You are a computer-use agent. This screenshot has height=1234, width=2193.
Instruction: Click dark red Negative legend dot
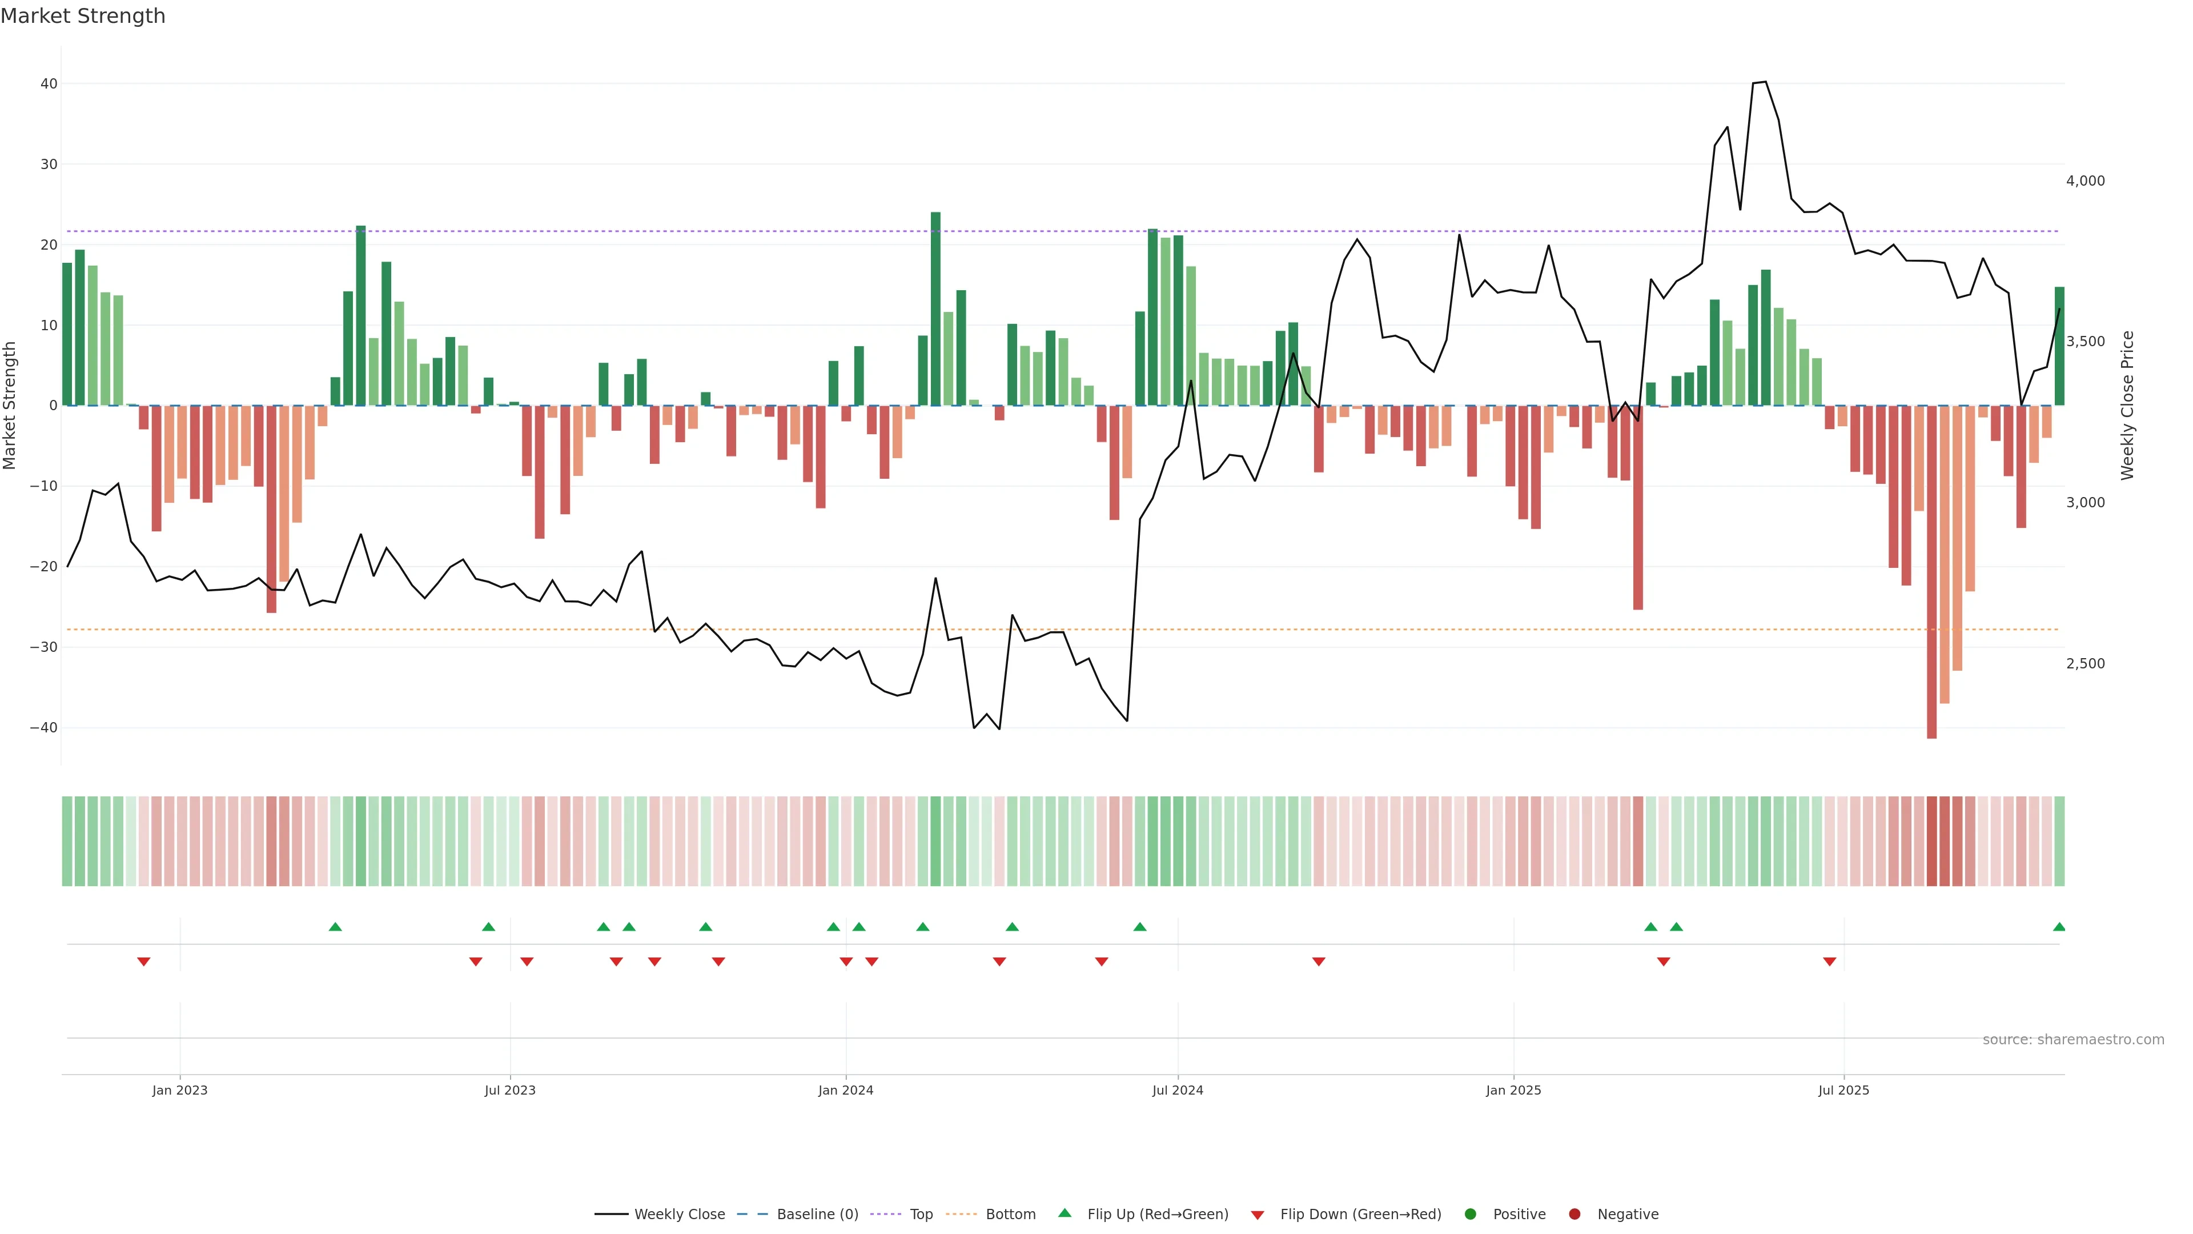tap(1575, 1215)
